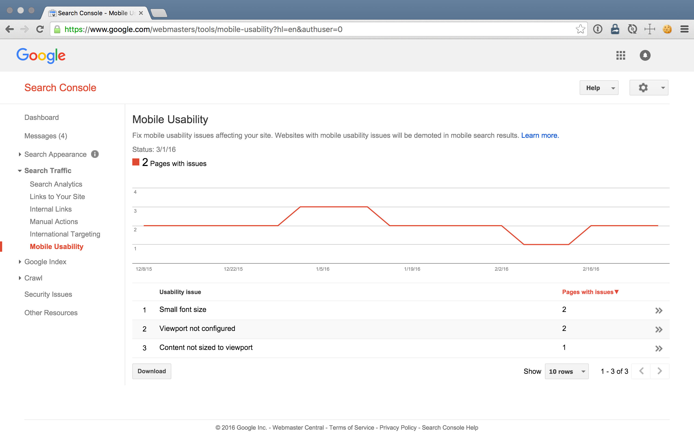Click the Search Appearance info icon
The width and height of the screenshot is (694, 434).
coord(95,154)
